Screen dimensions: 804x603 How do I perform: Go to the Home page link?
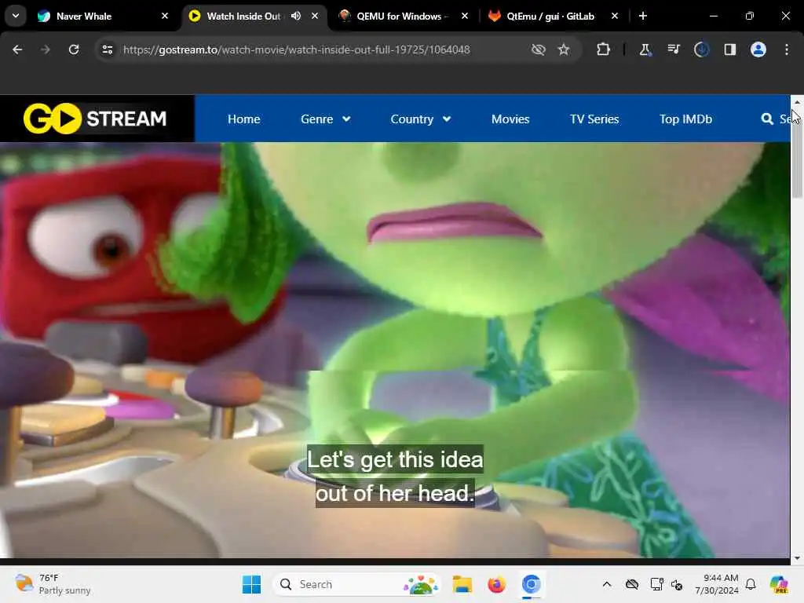[x=244, y=119]
